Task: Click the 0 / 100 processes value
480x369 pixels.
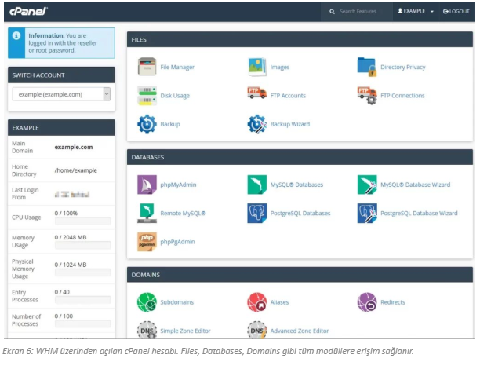Action: (64, 316)
